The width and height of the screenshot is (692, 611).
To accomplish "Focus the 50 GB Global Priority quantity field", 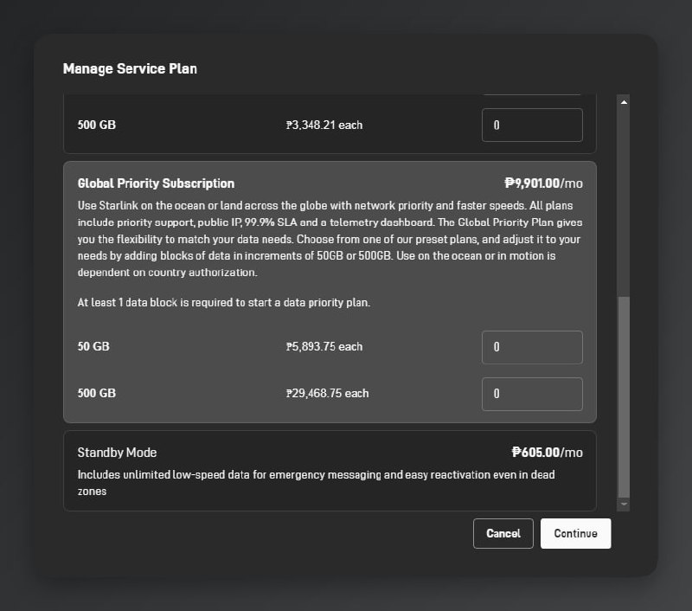I will [532, 347].
